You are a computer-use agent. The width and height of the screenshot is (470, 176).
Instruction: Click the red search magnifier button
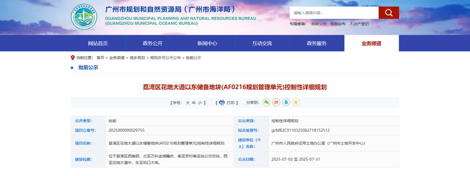click(389, 13)
